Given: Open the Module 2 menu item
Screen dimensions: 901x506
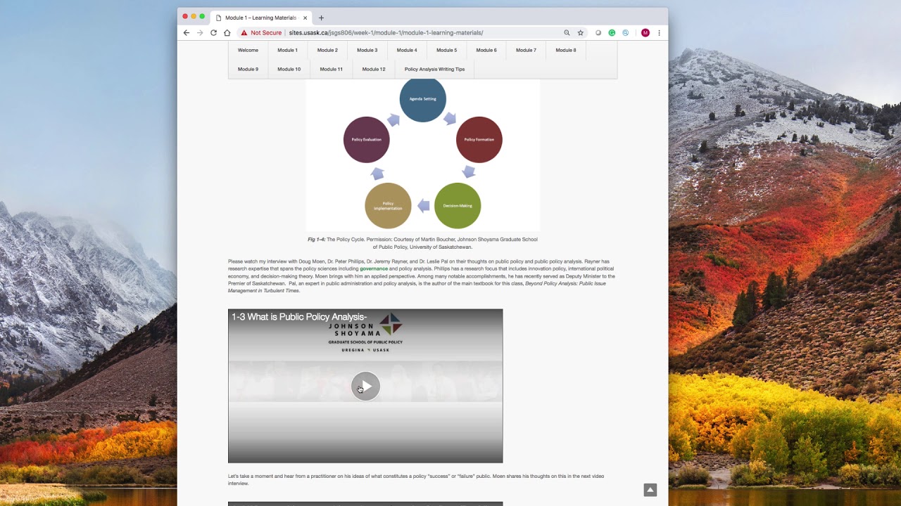Looking at the screenshot, I should click(327, 50).
